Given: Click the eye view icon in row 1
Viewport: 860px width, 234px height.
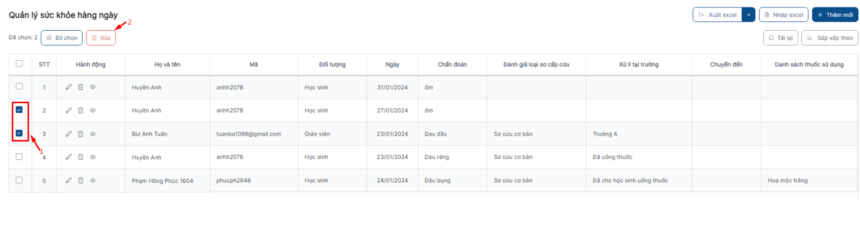Looking at the screenshot, I should (x=92, y=87).
